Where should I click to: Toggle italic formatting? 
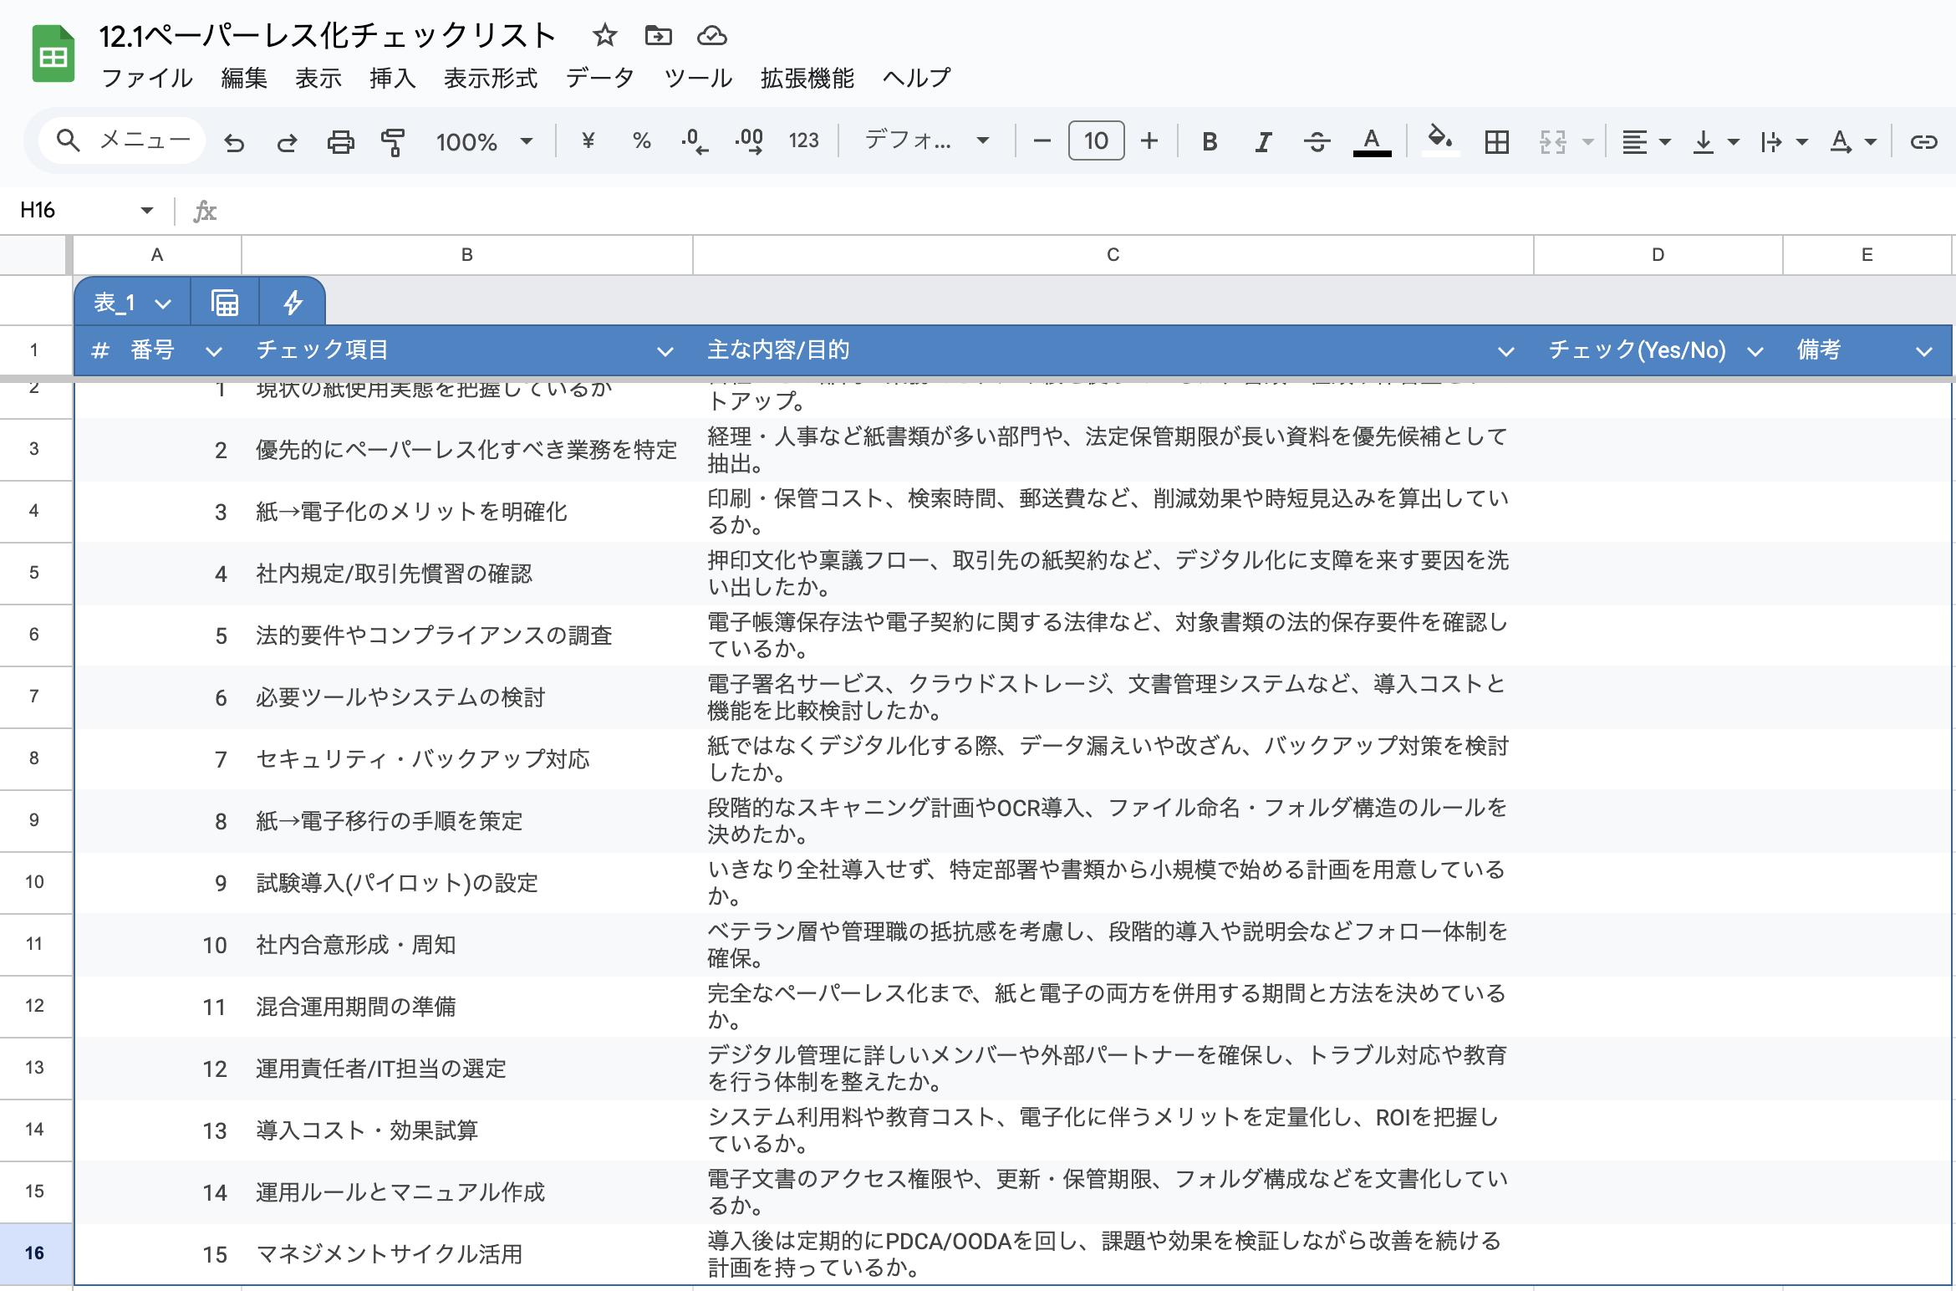point(1263,141)
